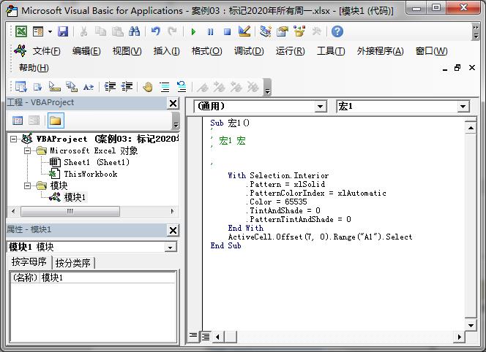Open the 外接程序(A) menu

(x=381, y=51)
